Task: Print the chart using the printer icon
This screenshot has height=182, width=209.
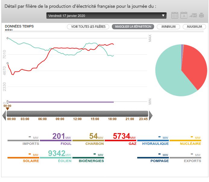Action: (x=201, y=15)
